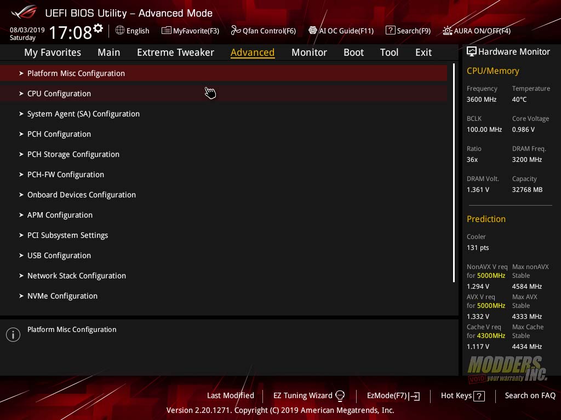Click the 40°C temperature value
Screen dimensions: 561x420
pyautogui.click(x=519, y=100)
